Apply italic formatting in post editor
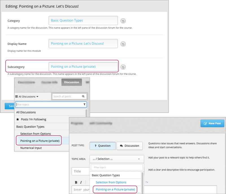 (81, 182)
